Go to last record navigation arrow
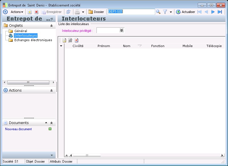Screen dimensions: 228x166 [220, 12]
